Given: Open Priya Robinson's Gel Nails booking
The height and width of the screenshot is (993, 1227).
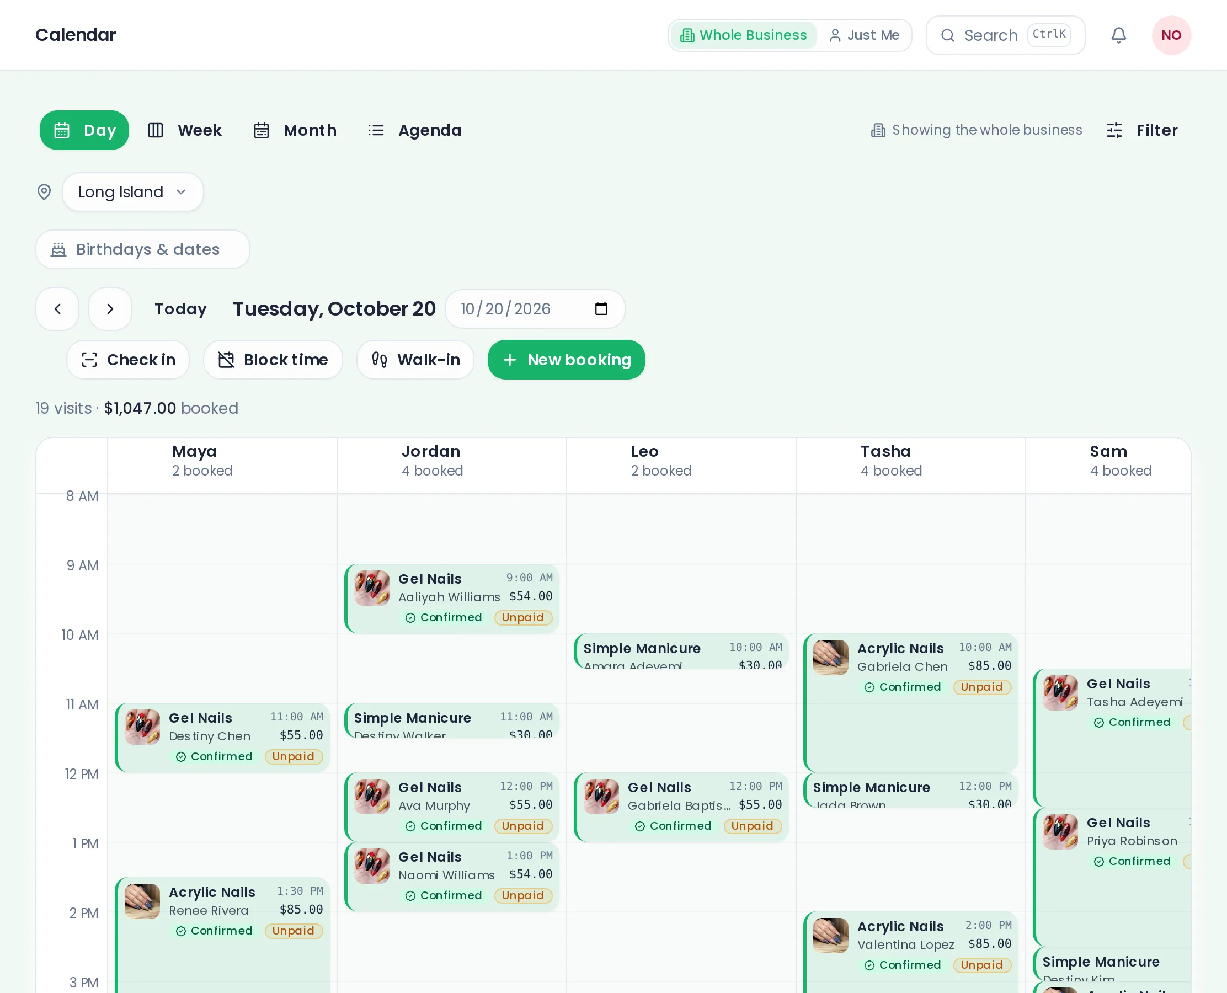Looking at the screenshot, I should 1112,877.
